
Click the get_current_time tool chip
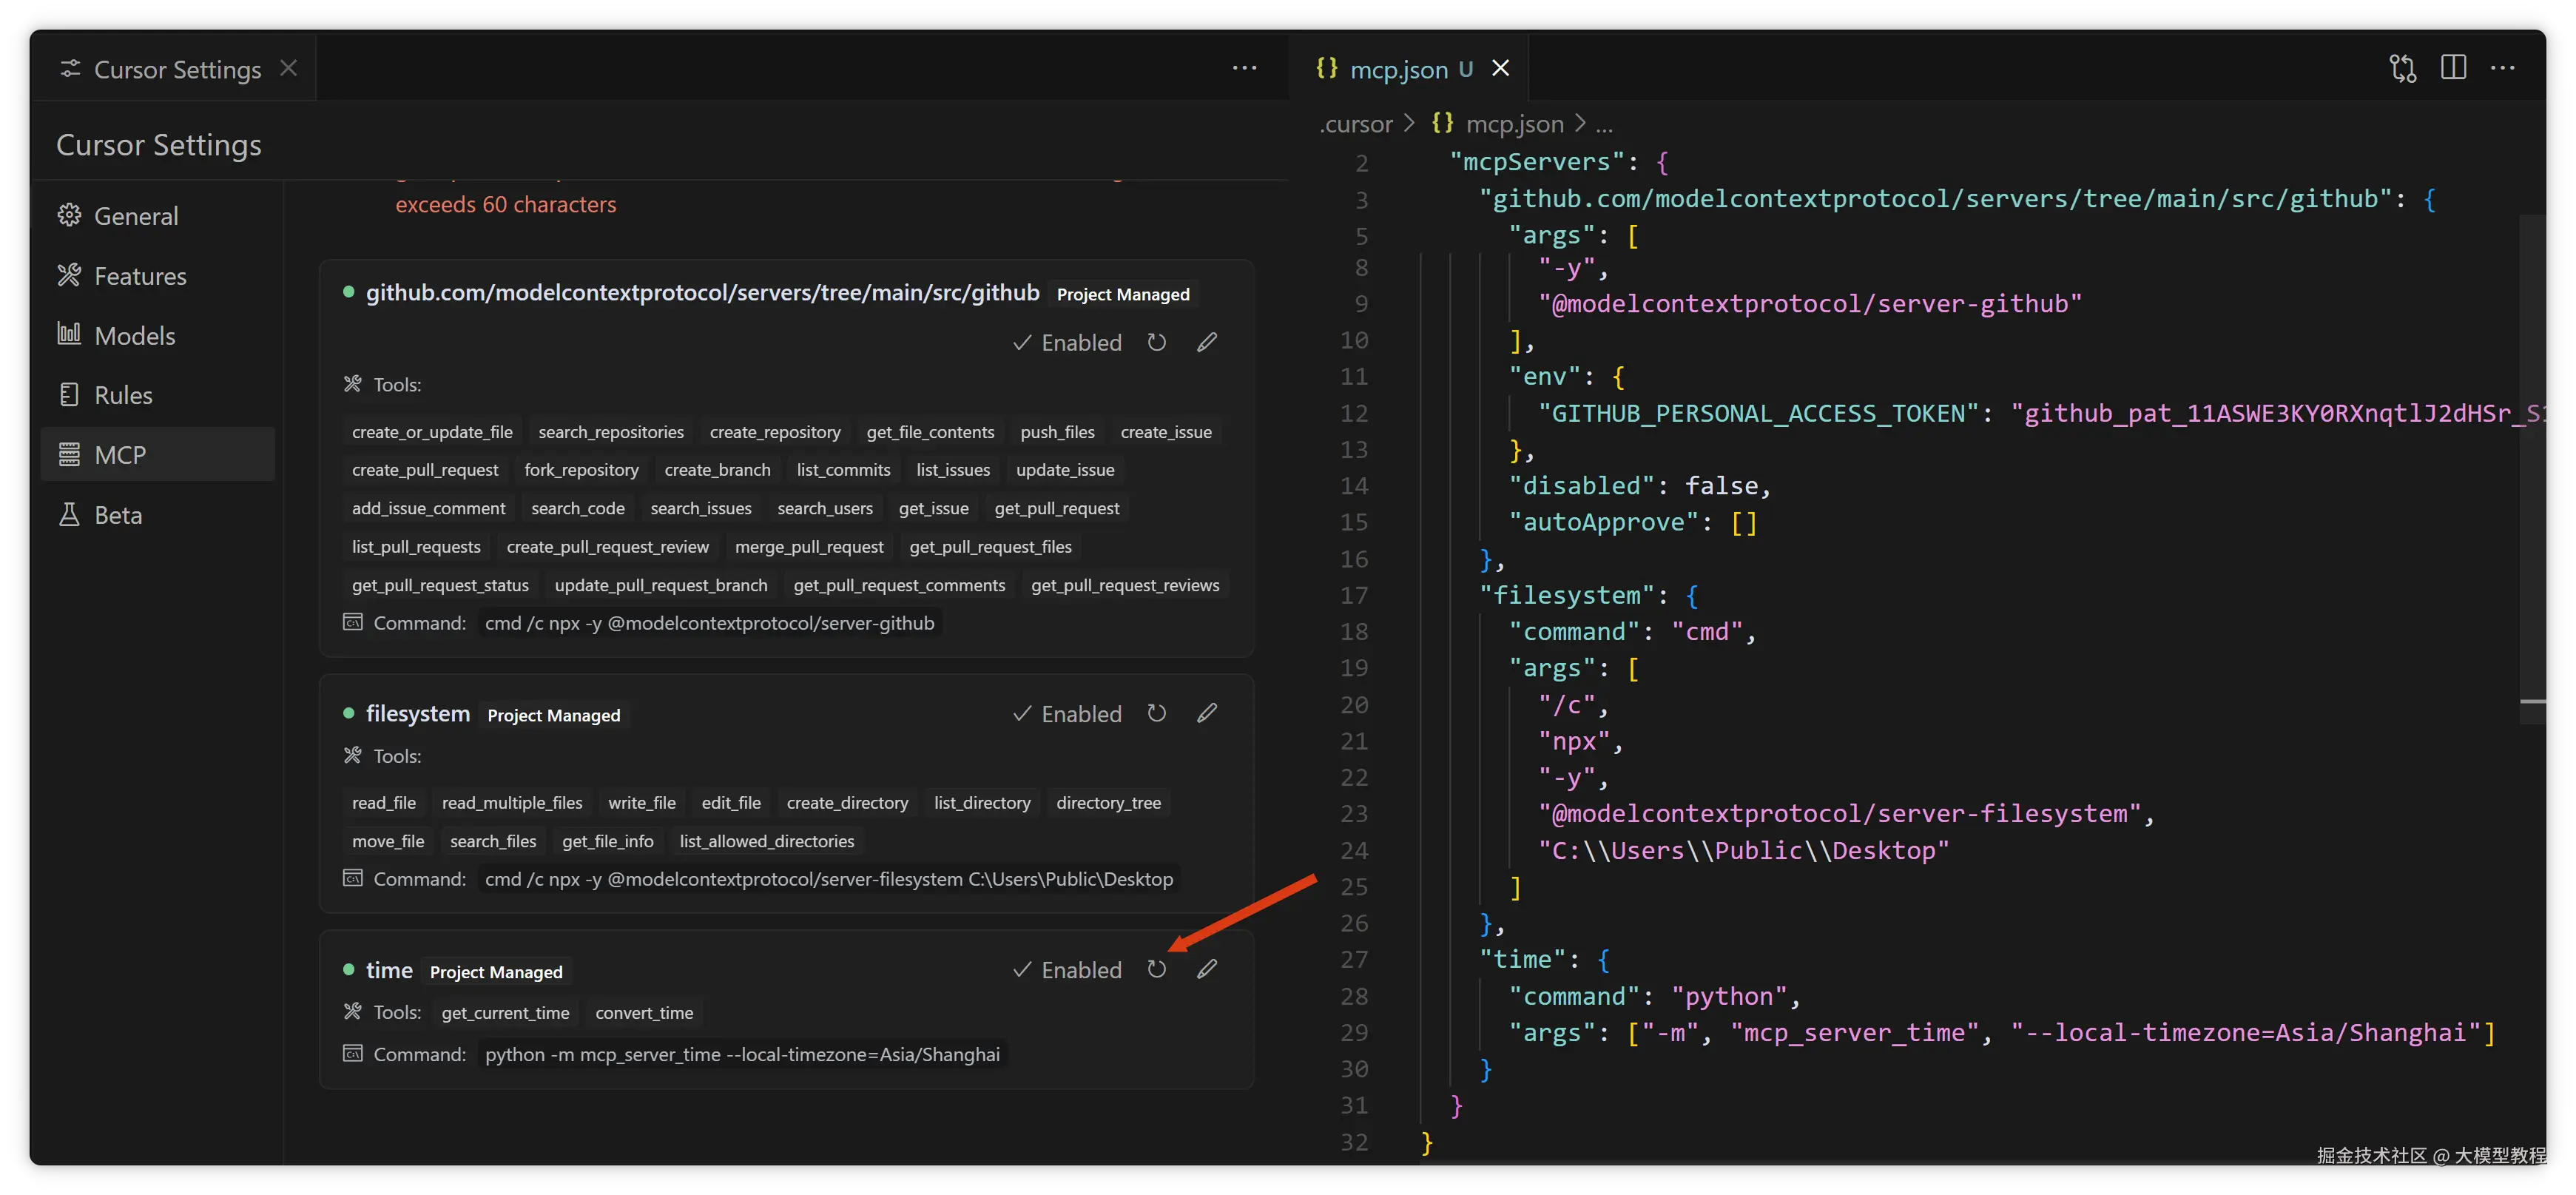point(505,1013)
